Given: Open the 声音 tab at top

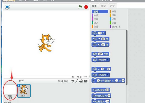Looking at the screenshot, I should pos(112,6).
